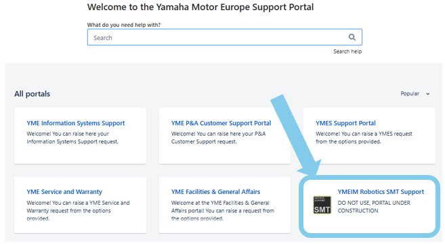Click the magnifying glass search icon

coord(352,37)
